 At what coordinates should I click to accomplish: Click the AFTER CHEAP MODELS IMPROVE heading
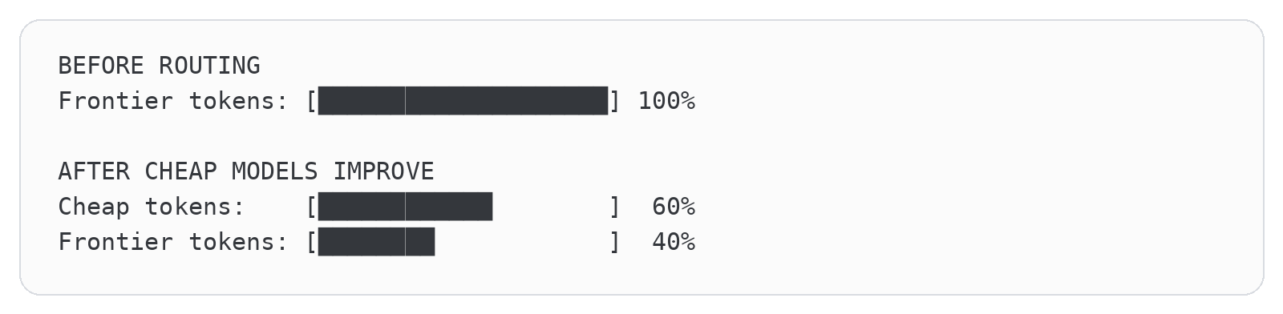(246, 171)
